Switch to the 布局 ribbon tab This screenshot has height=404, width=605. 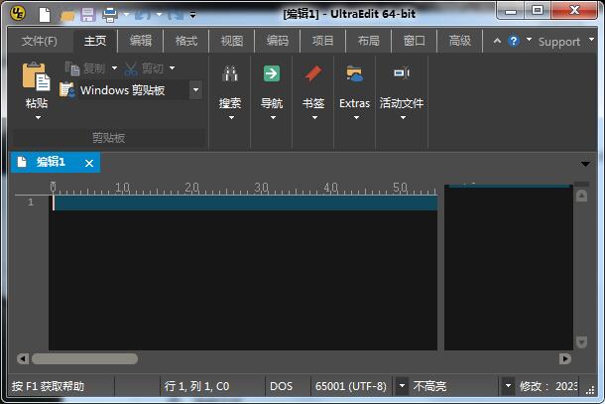[x=368, y=41]
